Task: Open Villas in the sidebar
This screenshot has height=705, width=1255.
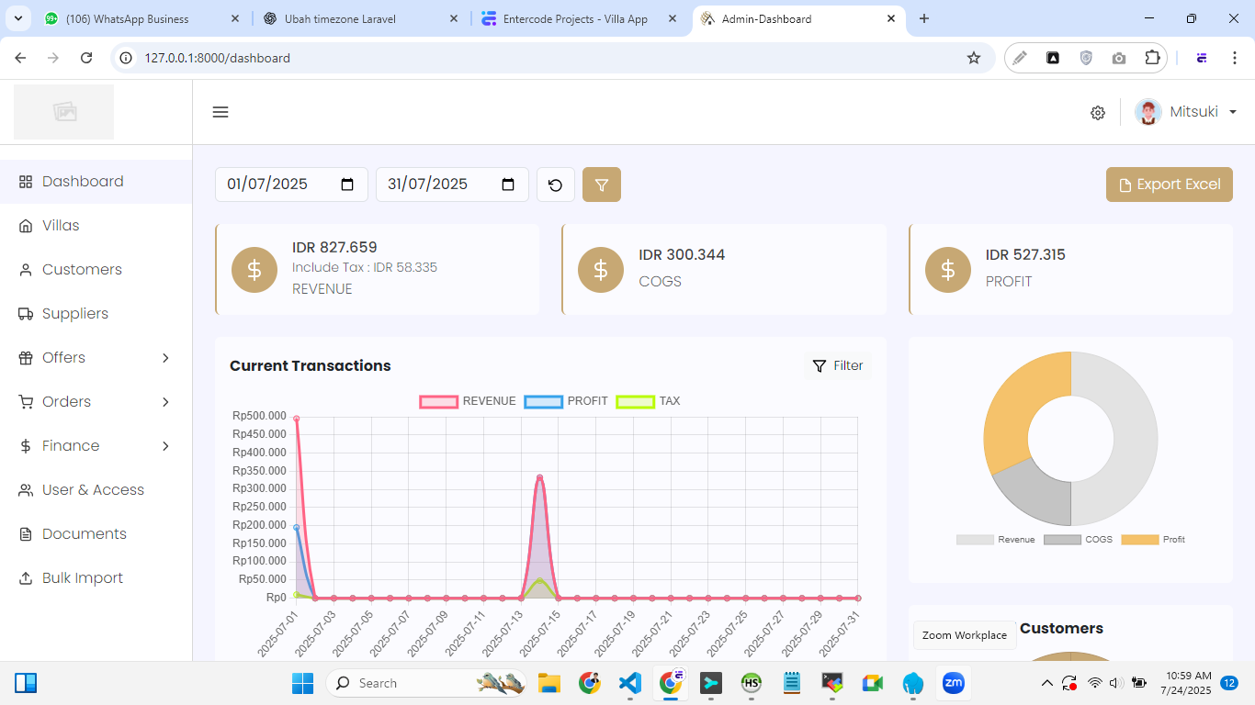Action: coord(96,226)
